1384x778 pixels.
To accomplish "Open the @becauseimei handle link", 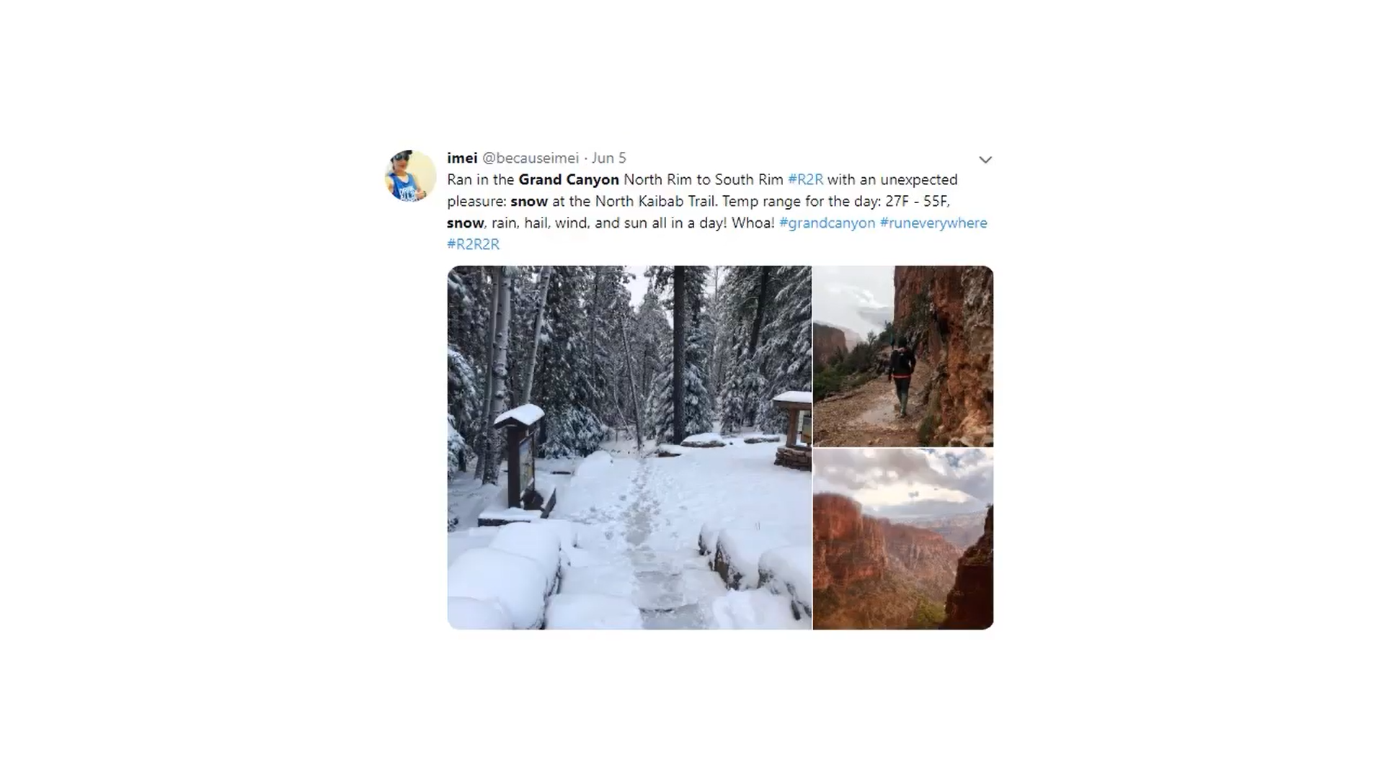I will [530, 158].
